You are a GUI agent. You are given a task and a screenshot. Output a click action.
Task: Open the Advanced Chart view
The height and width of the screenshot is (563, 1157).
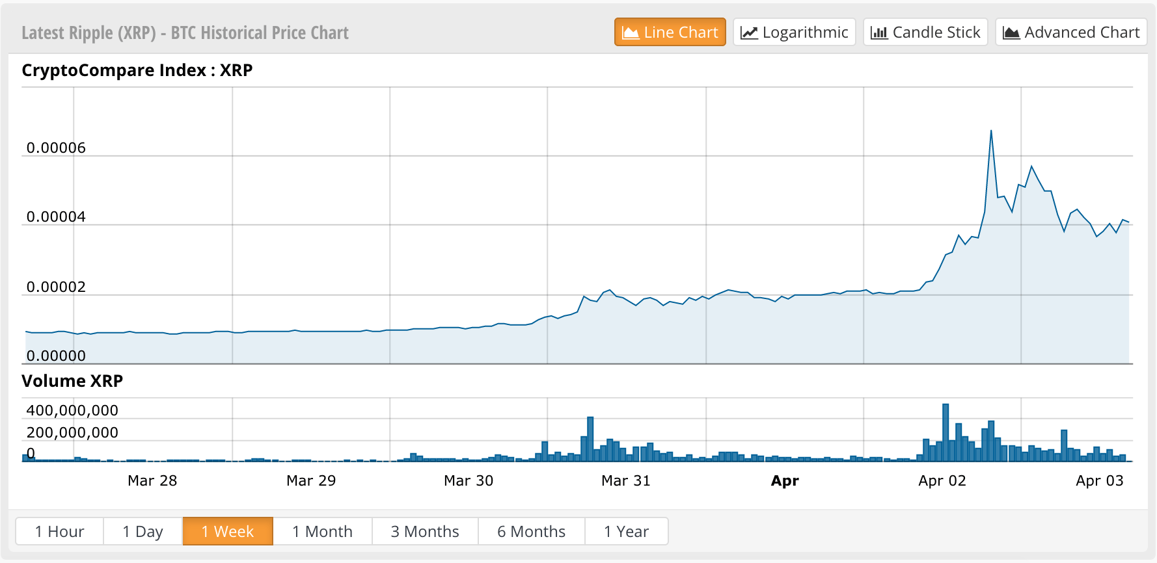(1070, 33)
